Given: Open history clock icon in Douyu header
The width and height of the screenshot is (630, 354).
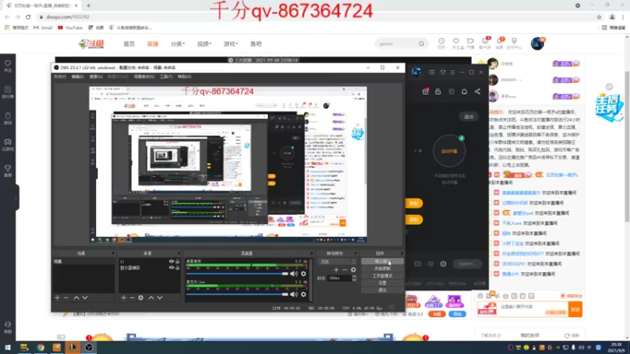Looking at the screenshot, I should [x=441, y=43].
